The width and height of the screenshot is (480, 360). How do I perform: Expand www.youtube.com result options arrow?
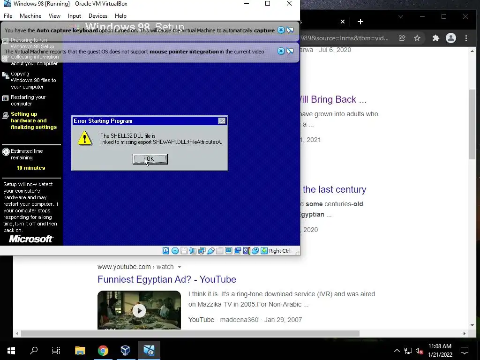pos(180,267)
